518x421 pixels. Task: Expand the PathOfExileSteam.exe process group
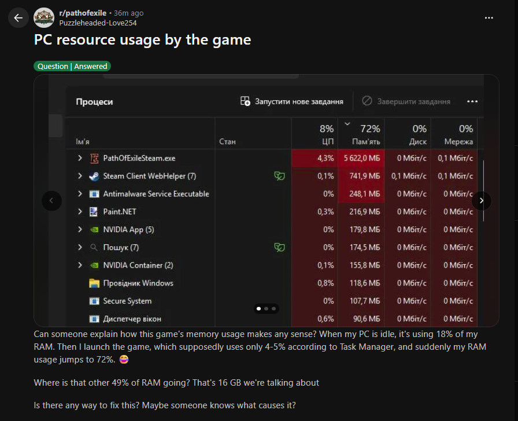tap(80, 158)
